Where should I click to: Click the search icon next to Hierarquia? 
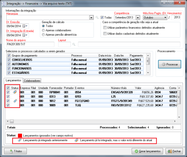click(x=97, y=18)
